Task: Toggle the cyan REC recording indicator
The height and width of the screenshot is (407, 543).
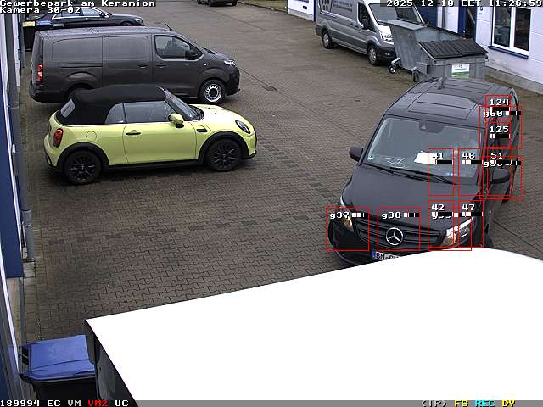Action: [x=484, y=403]
